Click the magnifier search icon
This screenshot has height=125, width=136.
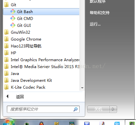click(75, 109)
